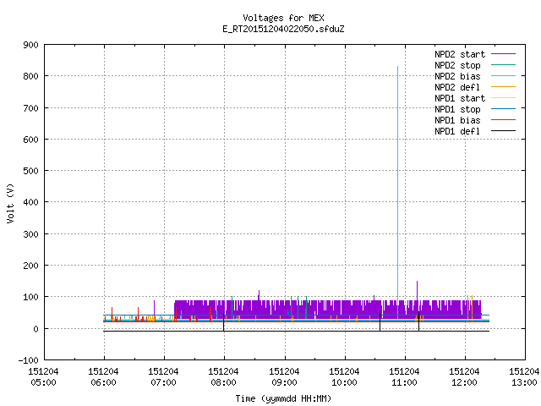Click the purple NPD2 start legend line
The image size is (541, 406).
503,54
